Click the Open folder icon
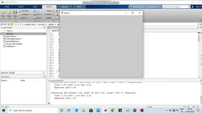Image resolution: width=202 pixels, height=113 pixels. click(x=9, y=12)
